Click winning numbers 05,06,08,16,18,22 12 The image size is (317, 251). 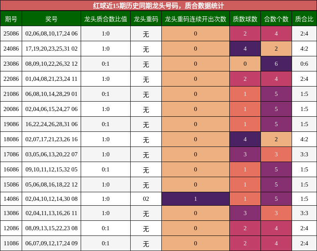point(51,184)
